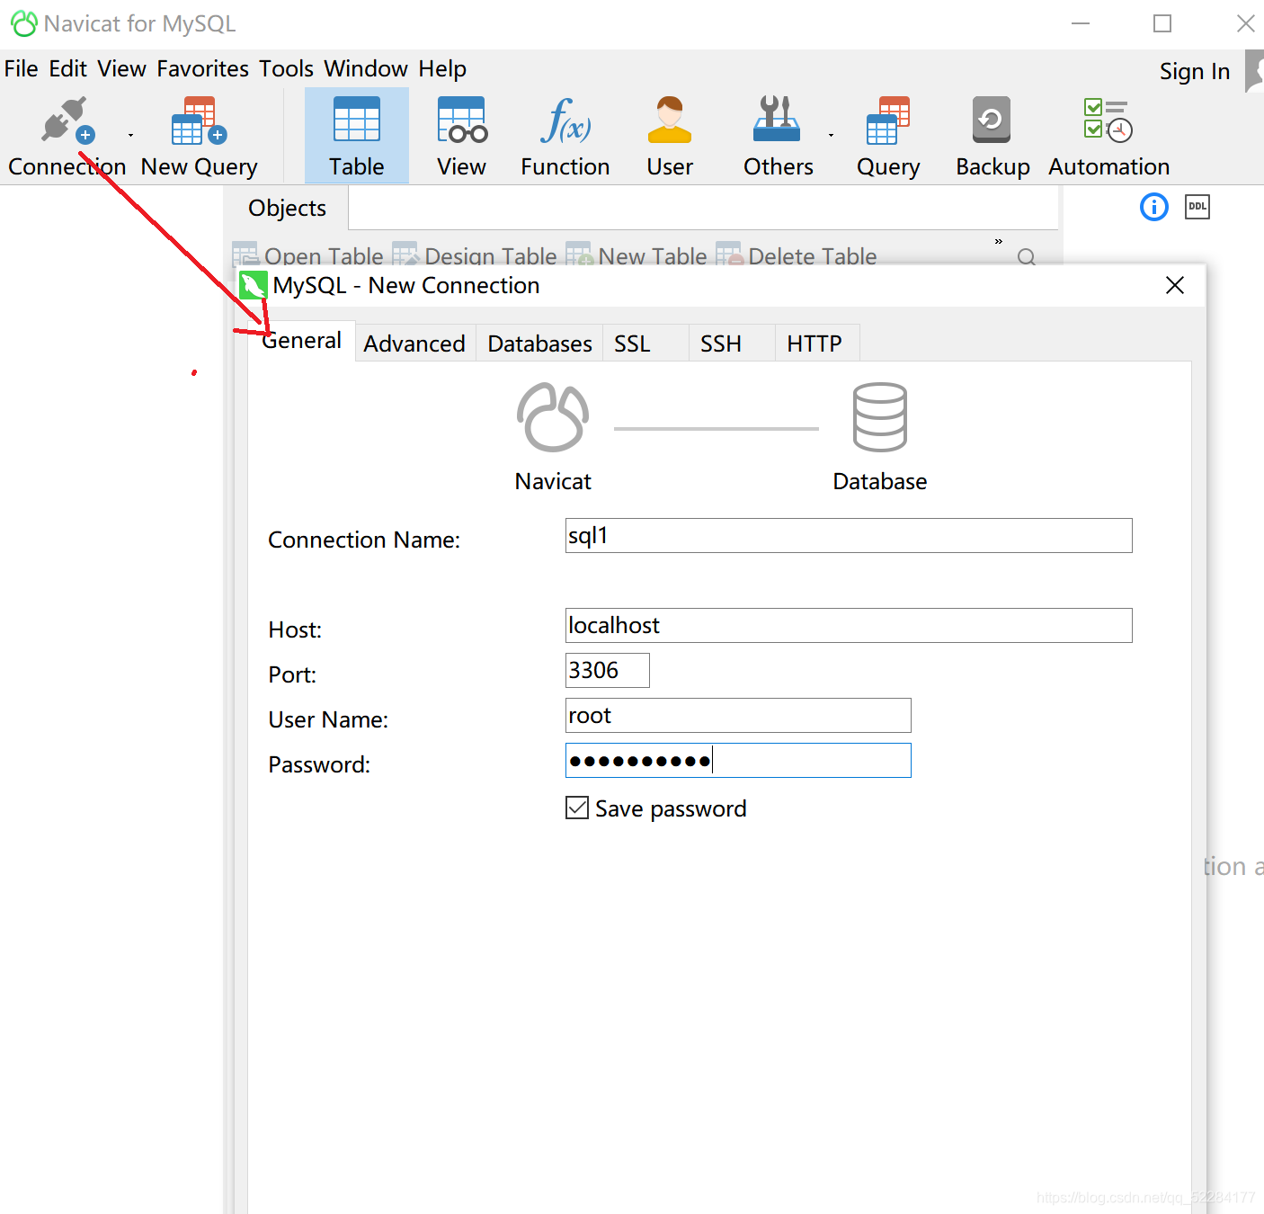1264x1214 pixels.
Task: Click the Connection Name field
Action: [x=849, y=535]
